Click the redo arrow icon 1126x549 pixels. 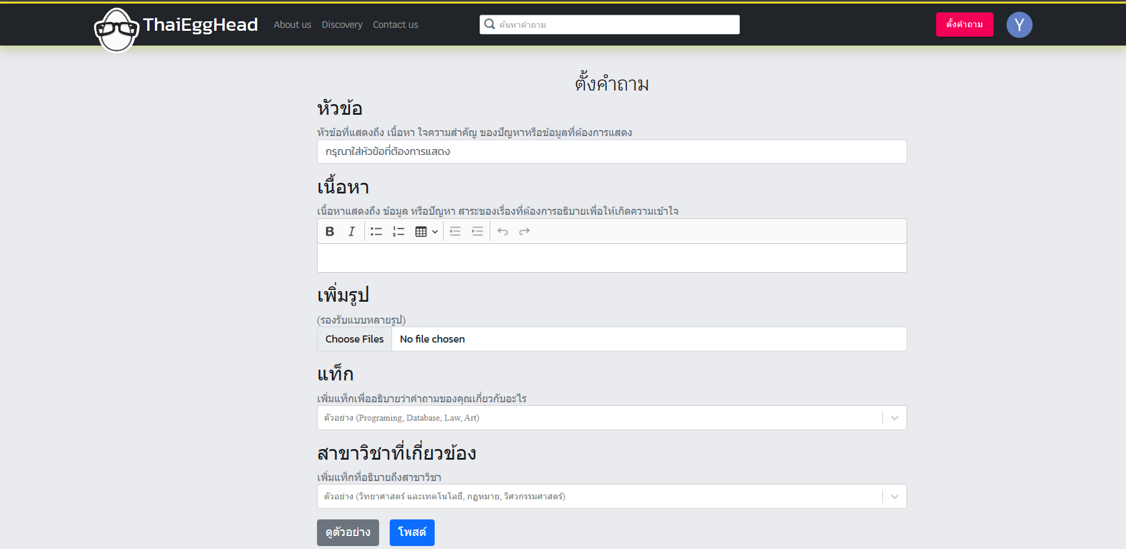click(x=525, y=231)
